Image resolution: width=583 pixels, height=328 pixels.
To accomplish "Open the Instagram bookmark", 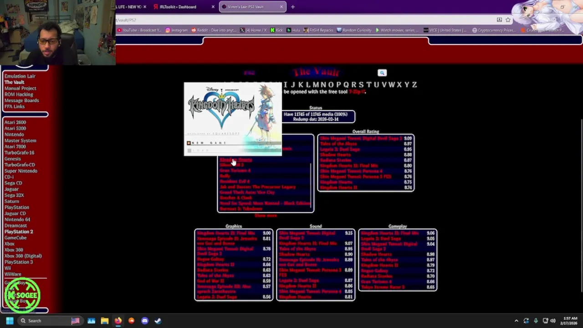I will (x=176, y=30).
